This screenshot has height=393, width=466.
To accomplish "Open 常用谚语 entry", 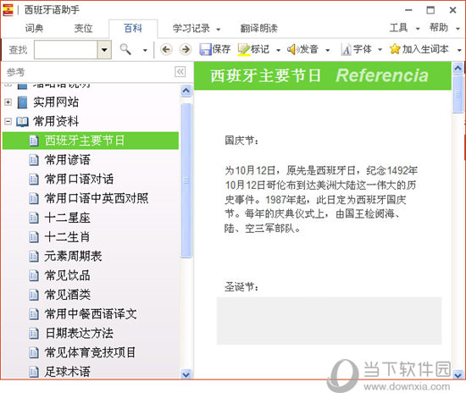I will [x=68, y=160].
